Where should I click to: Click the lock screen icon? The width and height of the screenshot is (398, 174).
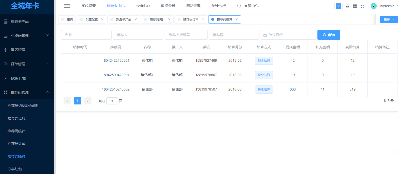(348, 6)
